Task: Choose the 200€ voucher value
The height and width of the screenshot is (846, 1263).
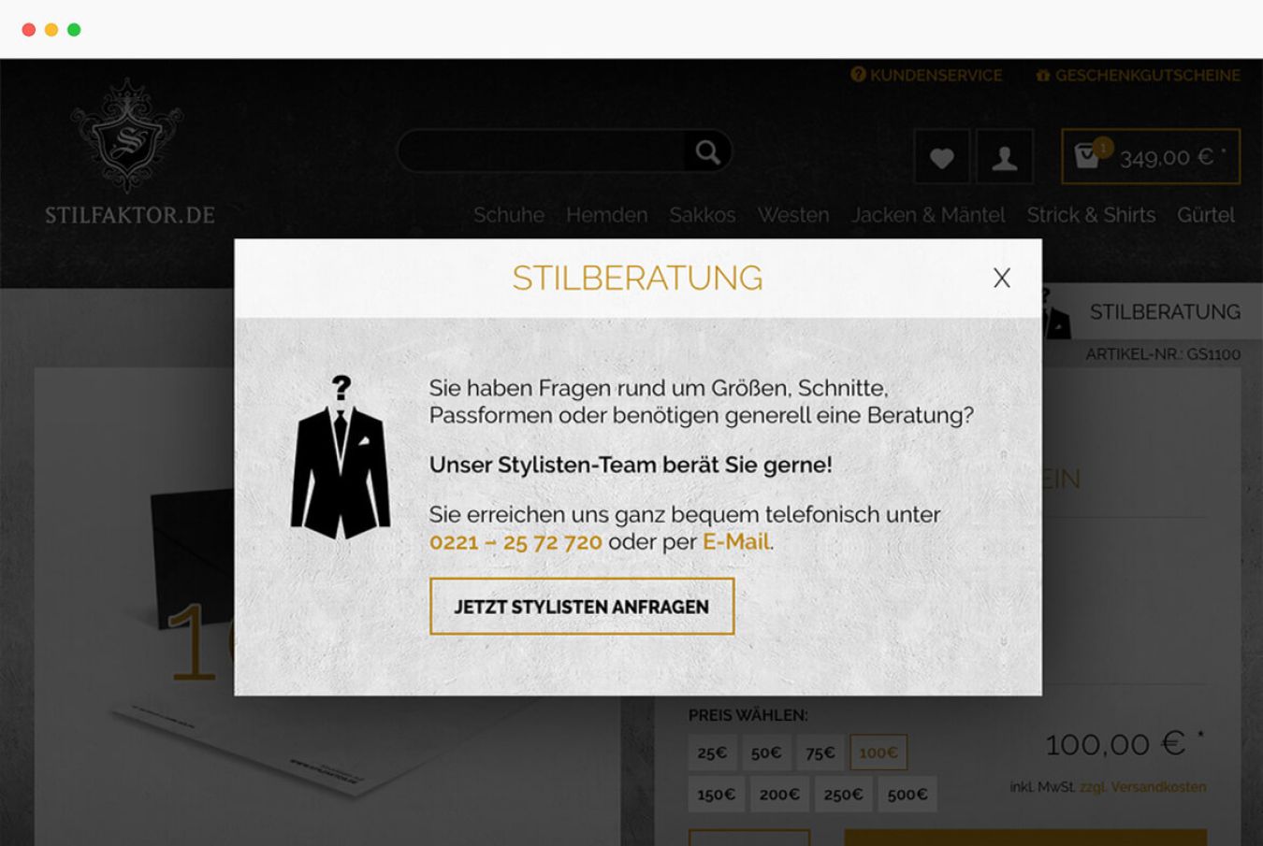Action: pyautogui.click(x=779, y=795)
